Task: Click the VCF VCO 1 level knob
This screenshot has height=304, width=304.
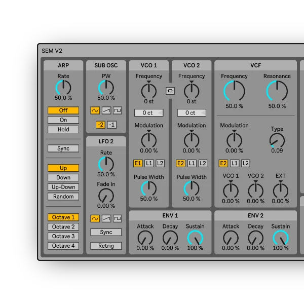Action: [x=231, y=191]
